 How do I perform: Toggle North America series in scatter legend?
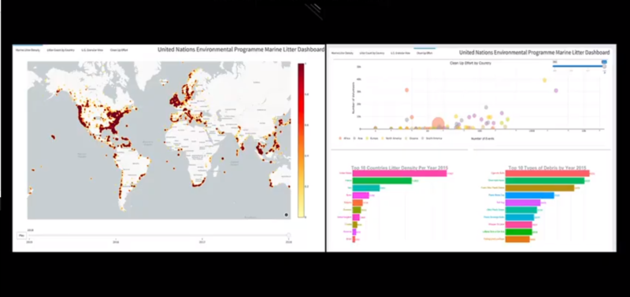click(391, 137)
